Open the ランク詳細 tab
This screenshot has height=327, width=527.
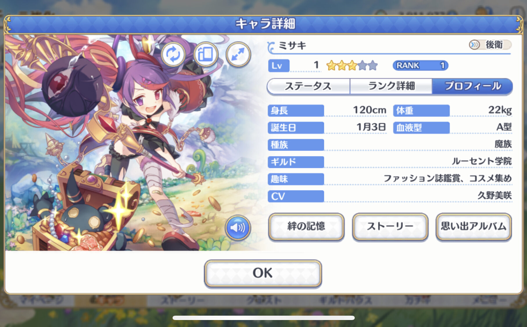point(391,86)
